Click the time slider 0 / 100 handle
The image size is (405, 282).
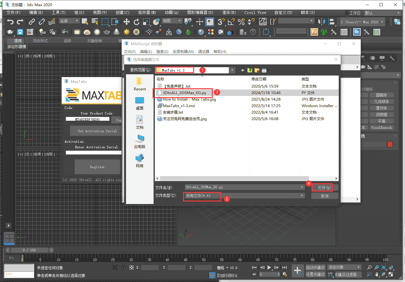(x=29, y=250)
